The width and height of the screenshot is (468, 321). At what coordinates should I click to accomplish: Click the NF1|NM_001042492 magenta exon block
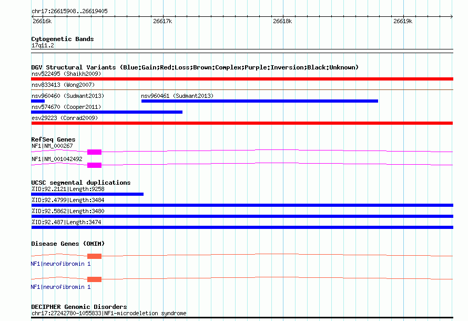click(94, 165)
